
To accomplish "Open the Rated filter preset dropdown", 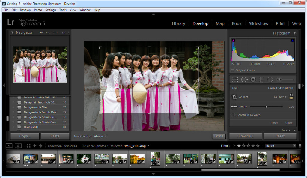I will [x=280, y=146].
